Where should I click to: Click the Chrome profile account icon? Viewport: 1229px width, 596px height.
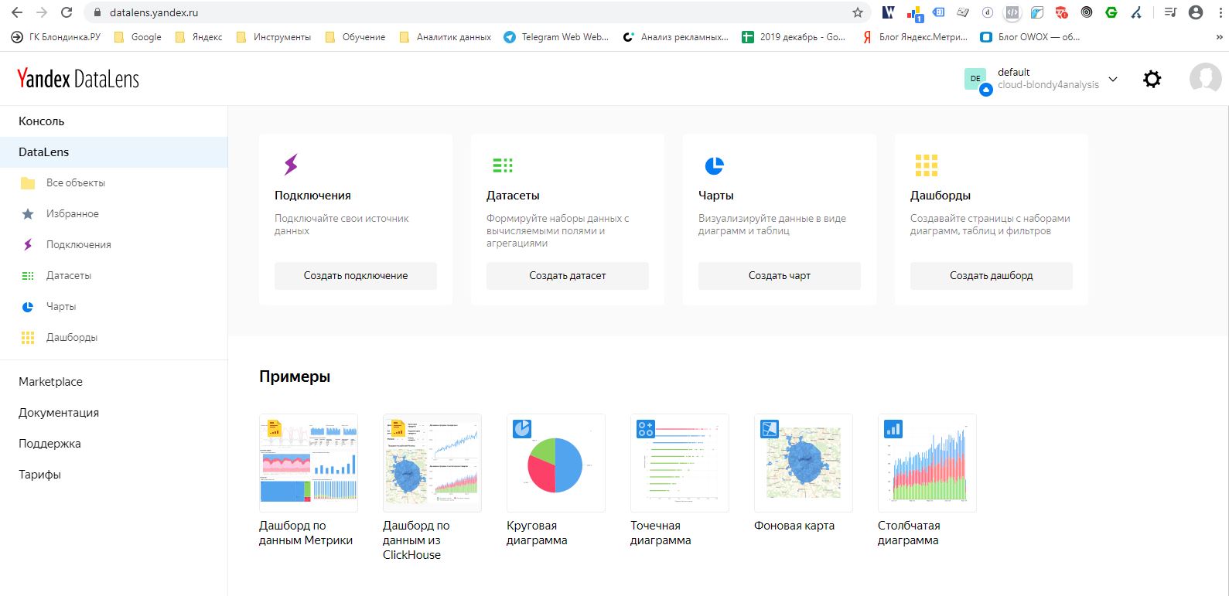click(1196, 12)
